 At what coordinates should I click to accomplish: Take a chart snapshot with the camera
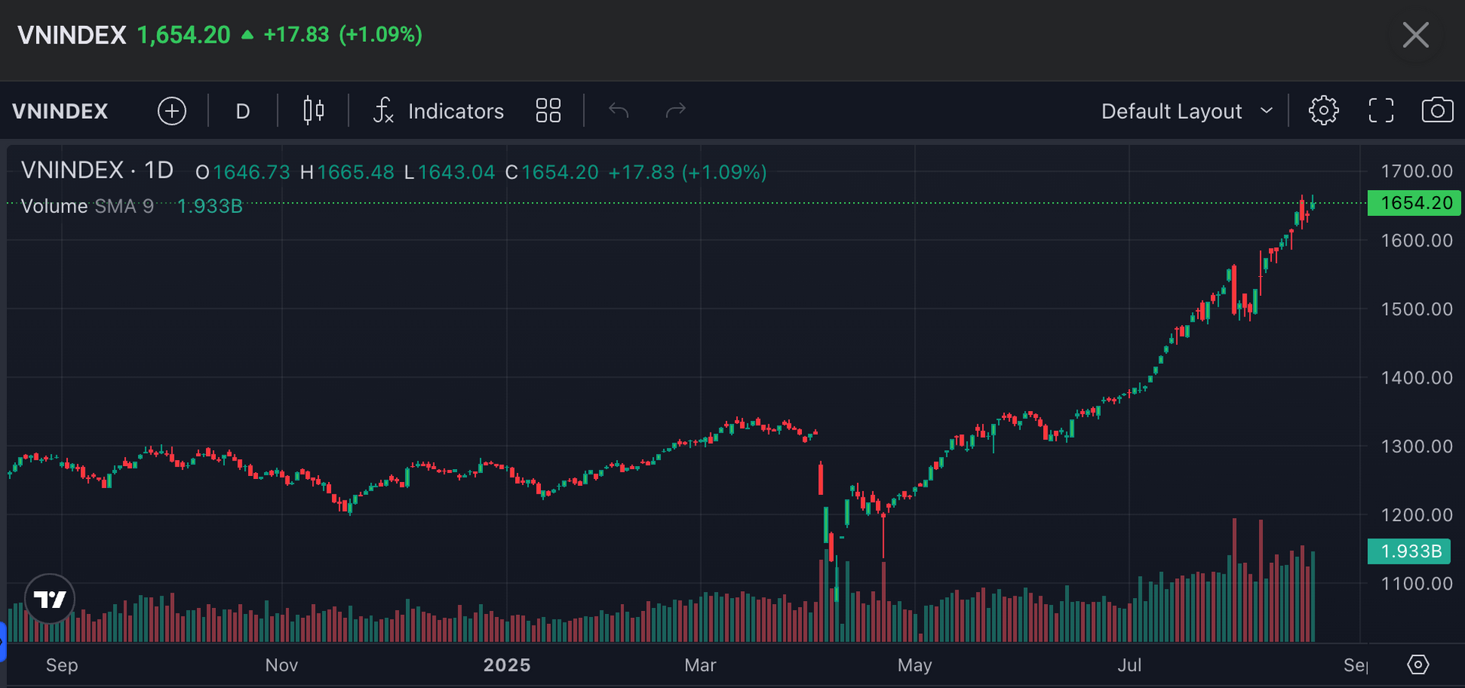(x=1438, y=111)
